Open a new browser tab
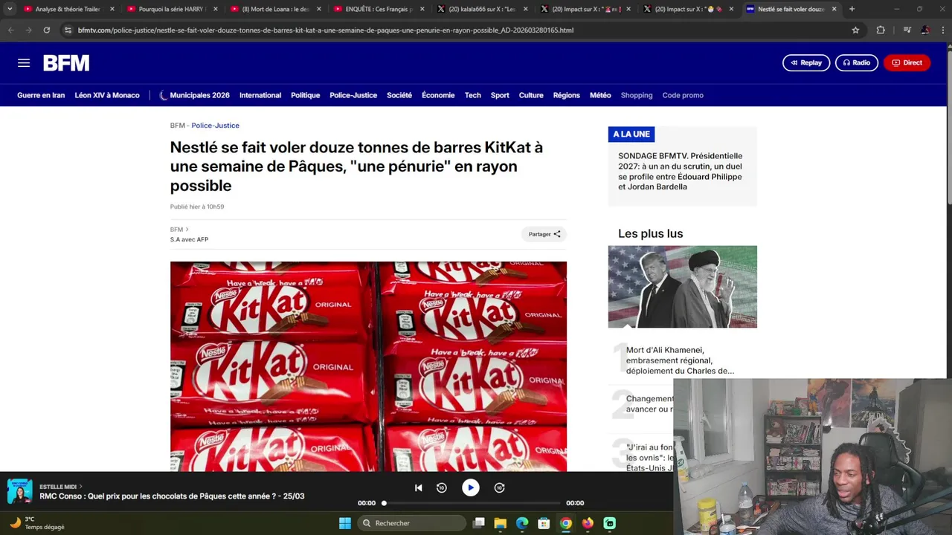 pyautogui.click(x=852, y=9)
